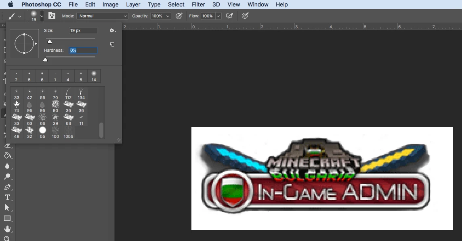
Task: Open the Photoshop CC application menu
Action: click(41, 4)
